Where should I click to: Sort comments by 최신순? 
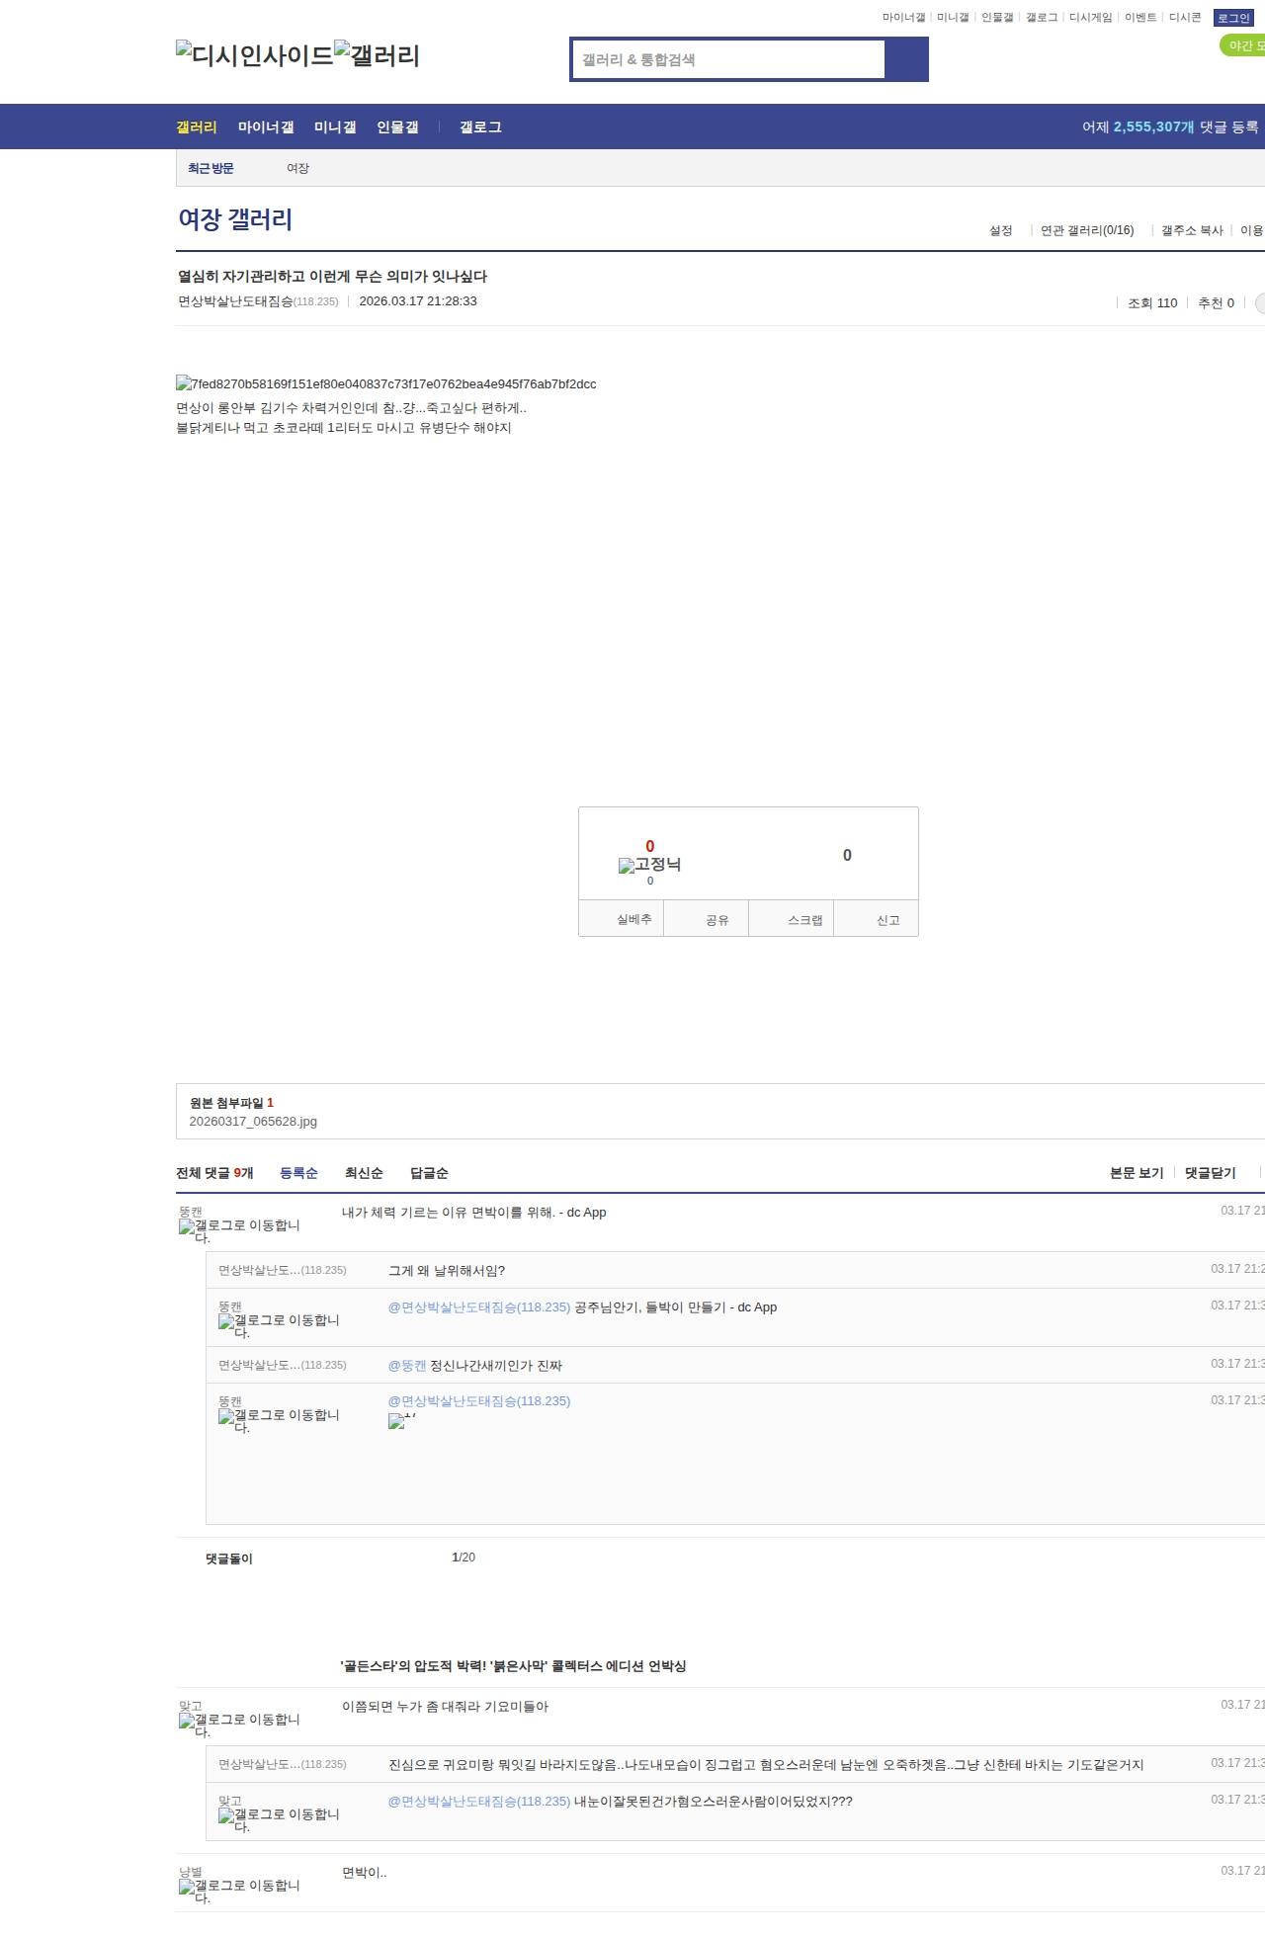364,1173
